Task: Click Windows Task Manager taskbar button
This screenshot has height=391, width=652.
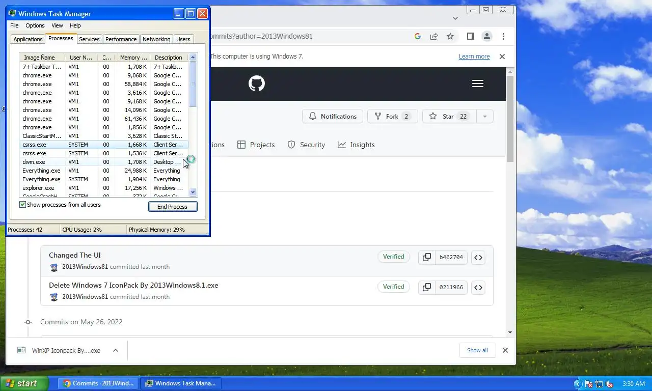Action: point(181,383)
